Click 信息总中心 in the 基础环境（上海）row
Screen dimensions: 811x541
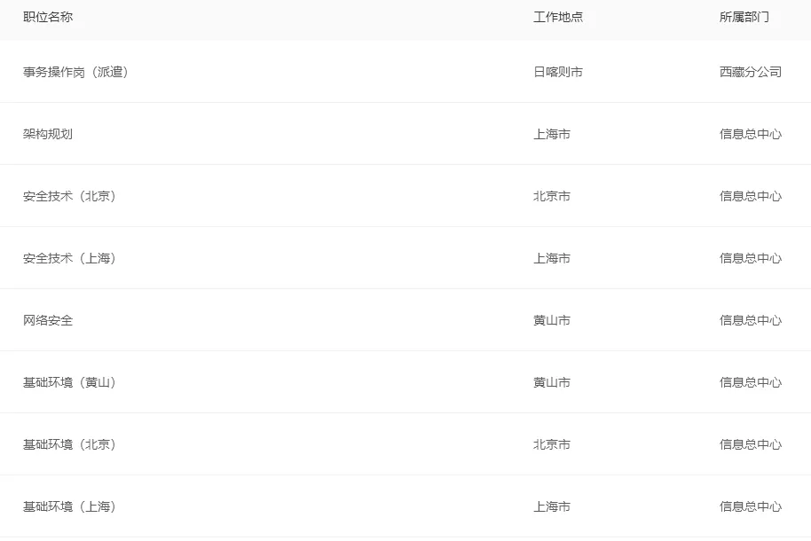click(751, 506)
